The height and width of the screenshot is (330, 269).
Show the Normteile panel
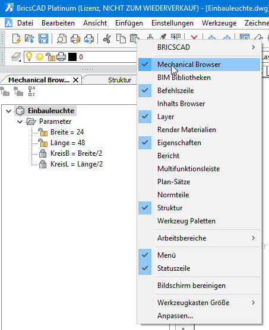[200, 195]
